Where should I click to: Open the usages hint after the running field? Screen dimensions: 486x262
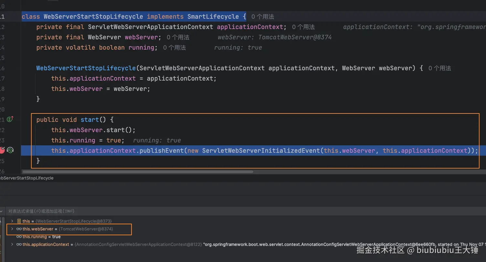tap(174, 48)
